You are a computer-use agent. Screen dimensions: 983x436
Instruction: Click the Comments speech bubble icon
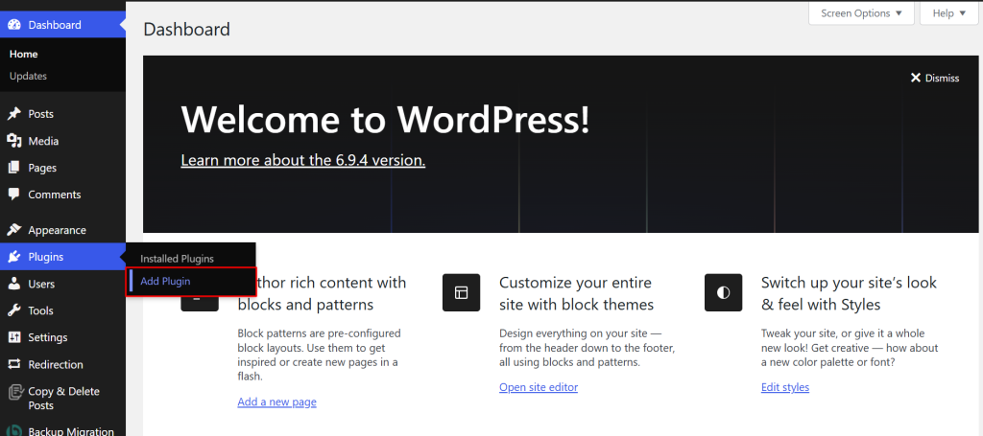click(x=13, y=195)
